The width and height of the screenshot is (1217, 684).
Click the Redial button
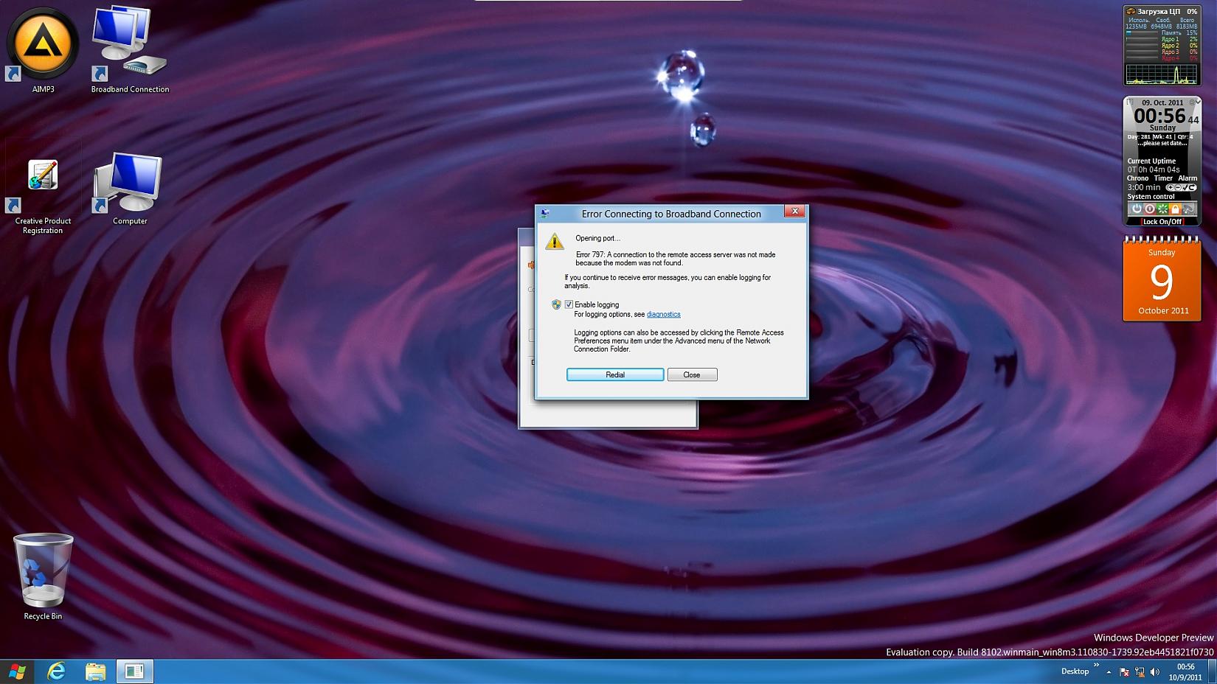coord(614,374)
